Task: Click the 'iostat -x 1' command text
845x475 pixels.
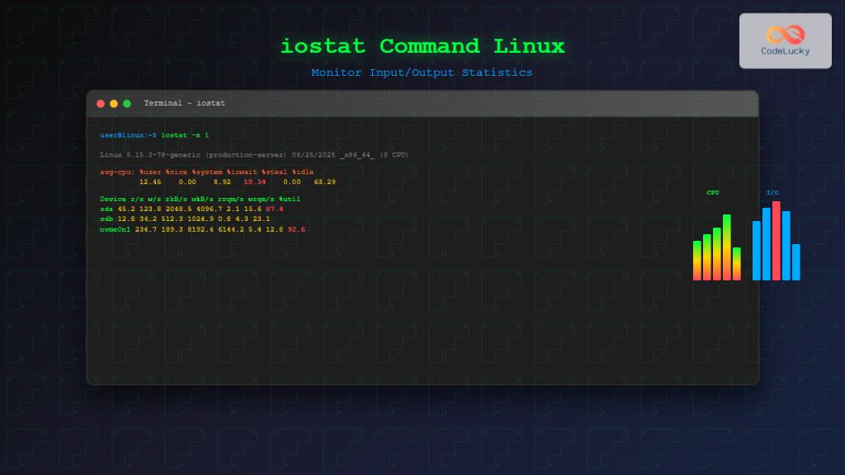Action: tap(186, 134)
